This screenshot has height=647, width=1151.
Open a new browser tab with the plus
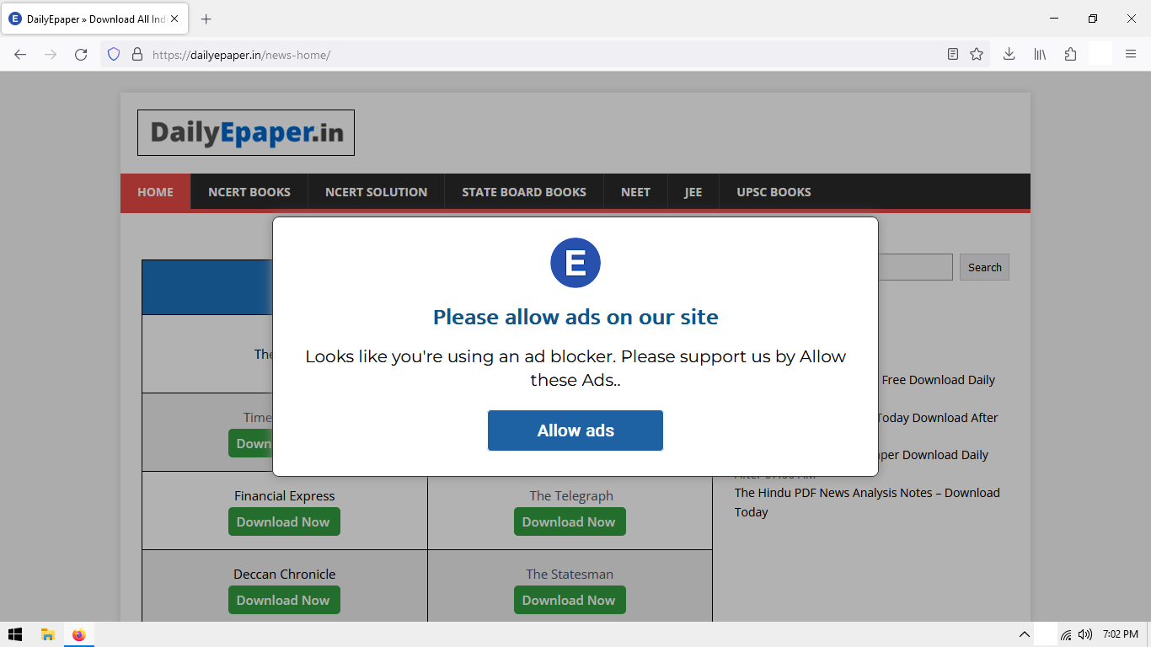[x=206, y=18]
